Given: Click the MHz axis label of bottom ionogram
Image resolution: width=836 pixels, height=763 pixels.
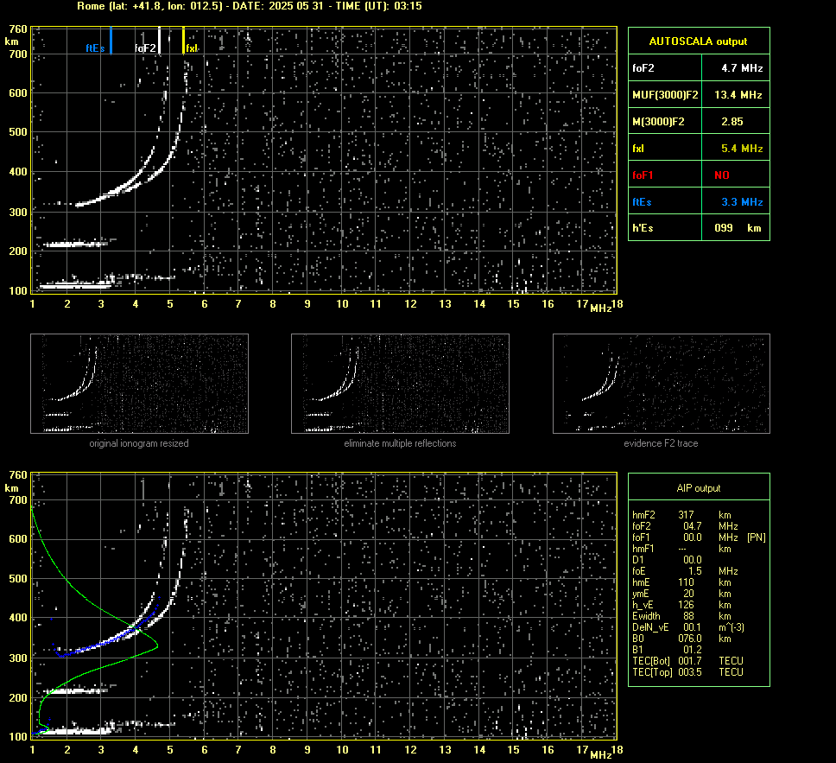Looking at the screenshot, I should click(601, 754).
